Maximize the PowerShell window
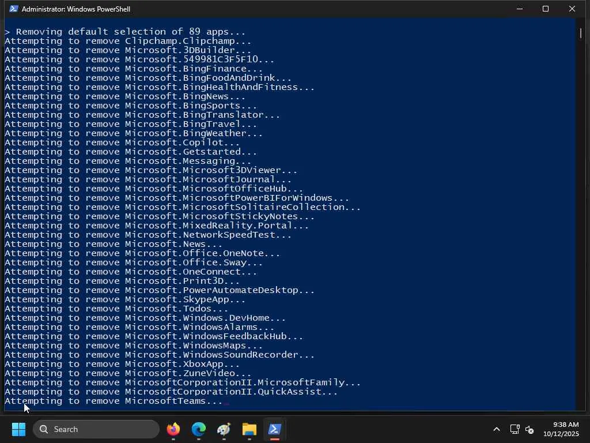 (546, 9)
